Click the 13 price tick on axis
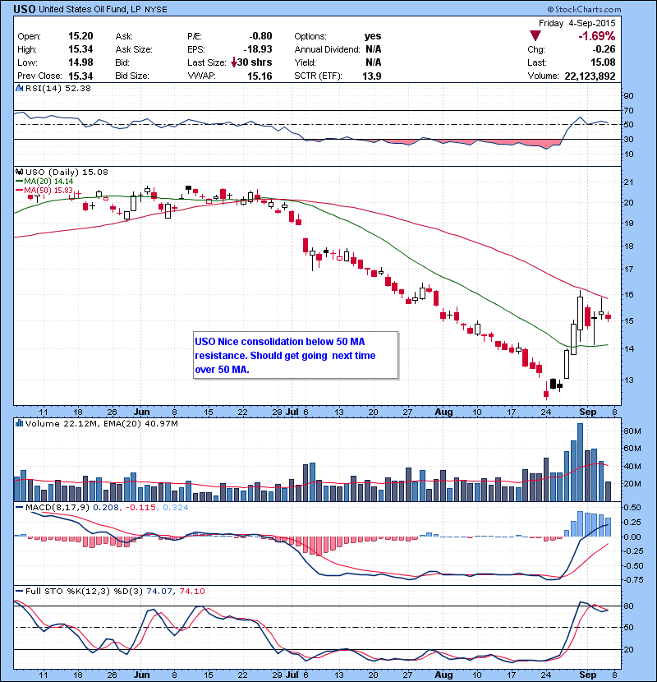Image resolution: width=657 pixels, height=682 pixels. click(x=629, y=380)
